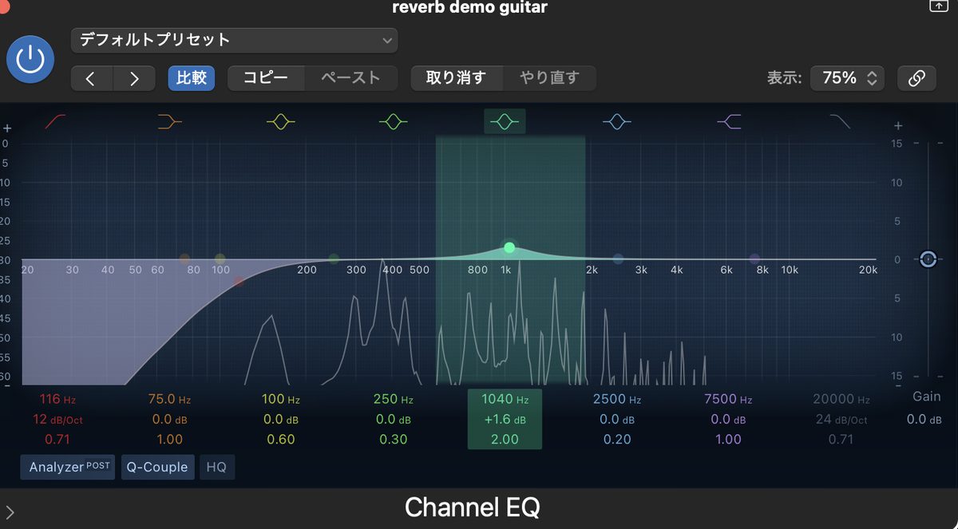Toggle the 比較 compare button

(x=192, y=78)
